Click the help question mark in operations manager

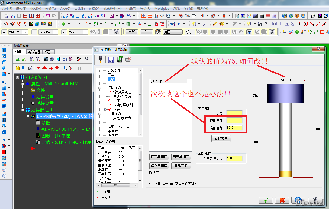tap(86, 59)
